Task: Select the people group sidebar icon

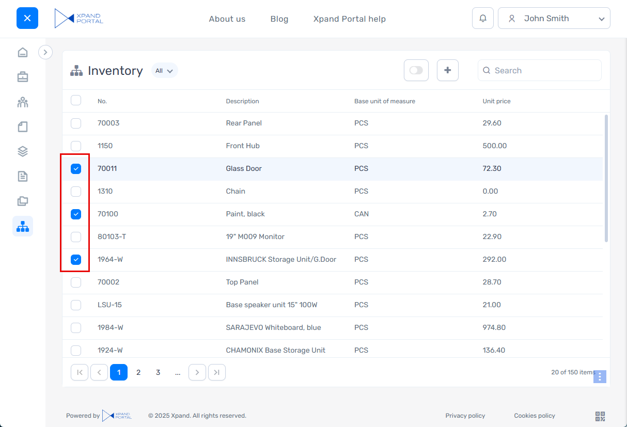Action: tap(23, 102)
